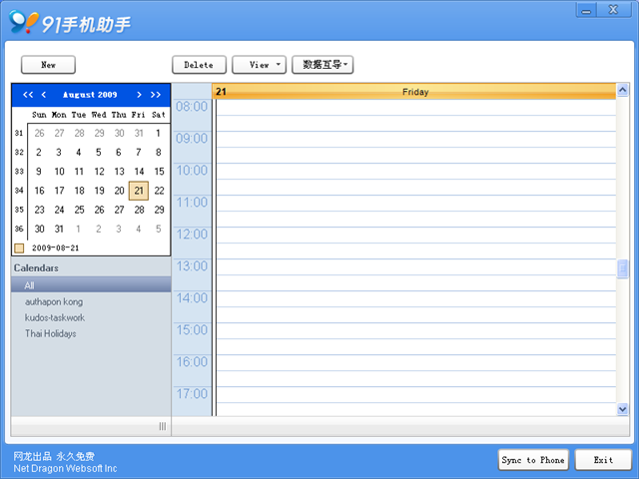Select August 19 in the mini calendar
This screenshot has height=479, width=639.
99,191
